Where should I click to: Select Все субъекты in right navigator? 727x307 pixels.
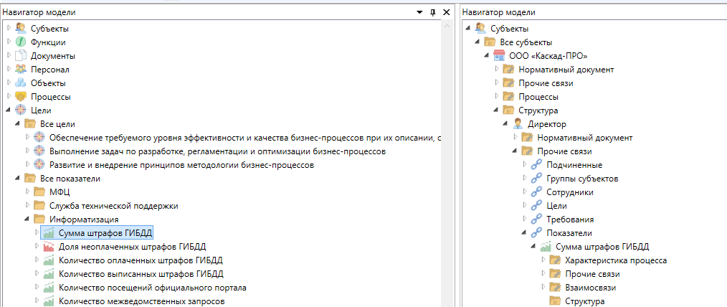pos(526,42)
